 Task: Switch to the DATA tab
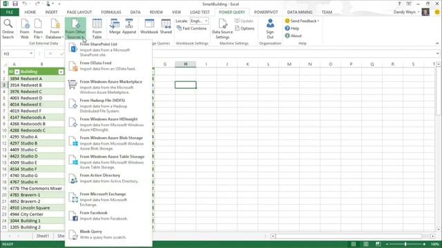135,12
